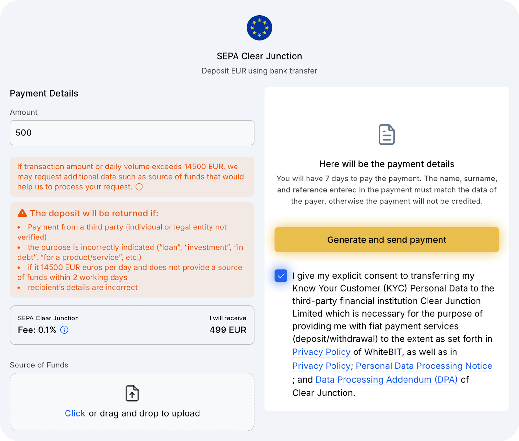The height and width of the screenshot is (441, 519).
Task: Click "The deposit will be returned if:" heading
Action: tap(94, 213)
